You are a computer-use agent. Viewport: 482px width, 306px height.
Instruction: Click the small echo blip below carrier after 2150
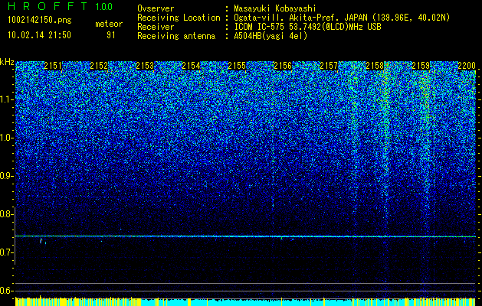(x=41, y=241)
